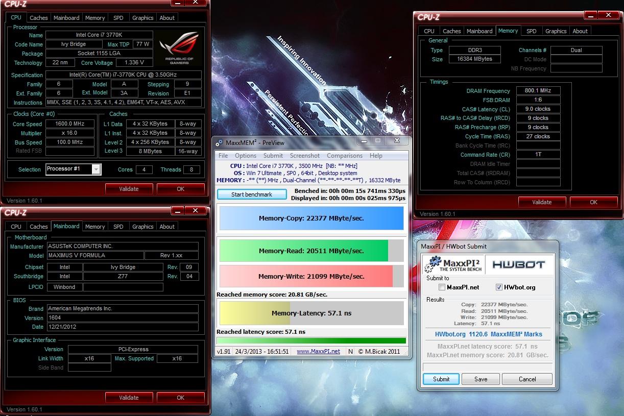Select Caches tab in right CPU-Z window
The height and width of the screenshot is (416, 624).
(451, 31)
